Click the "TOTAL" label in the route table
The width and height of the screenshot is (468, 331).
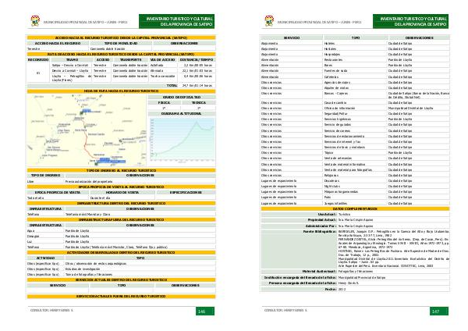pyautogui.click(x=172, y=85)
